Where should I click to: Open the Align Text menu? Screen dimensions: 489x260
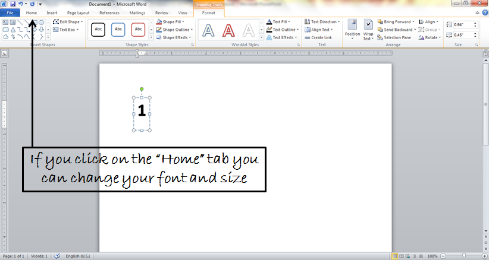tap(318, 30)
